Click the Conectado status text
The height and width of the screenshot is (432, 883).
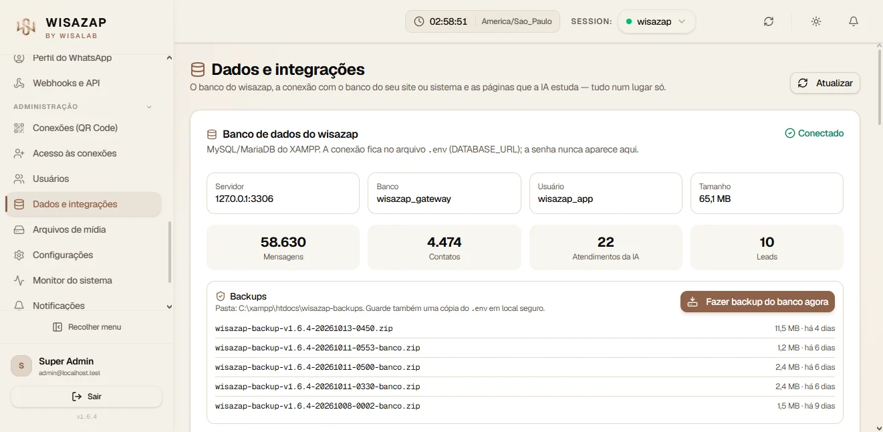821,133
